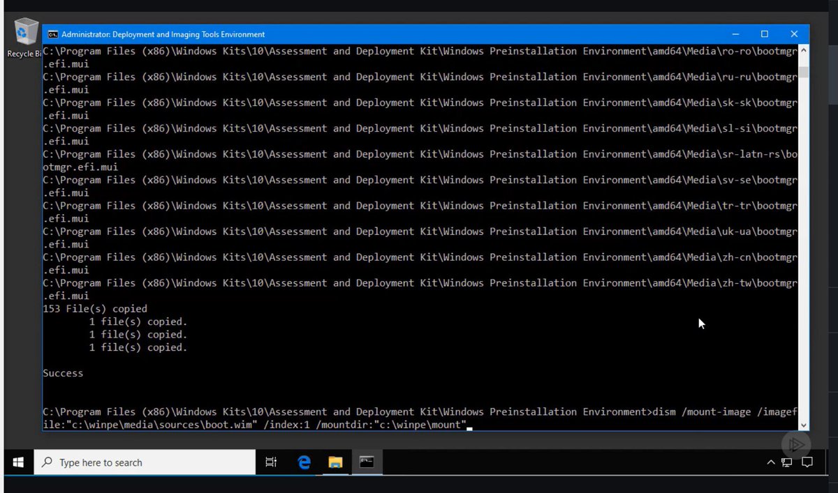This screenshot has height=493, width=838.
Task: Open the Action Center notifications icon
Action: coord(807,462)
